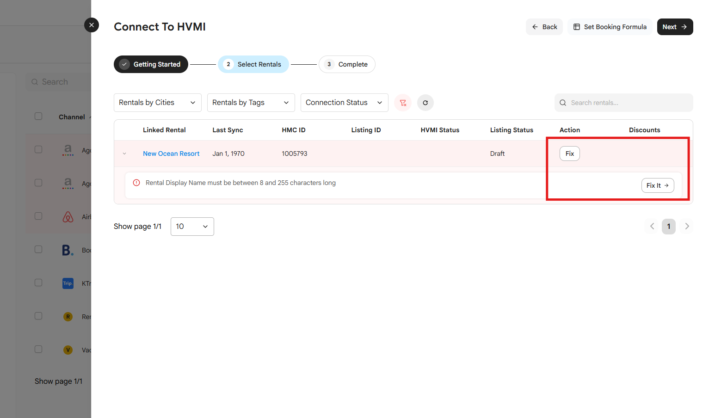Viewport: 715px width, 418px height.
Task: Click the HMC ID 1005793 cell
Action: (x=295, y=154)
